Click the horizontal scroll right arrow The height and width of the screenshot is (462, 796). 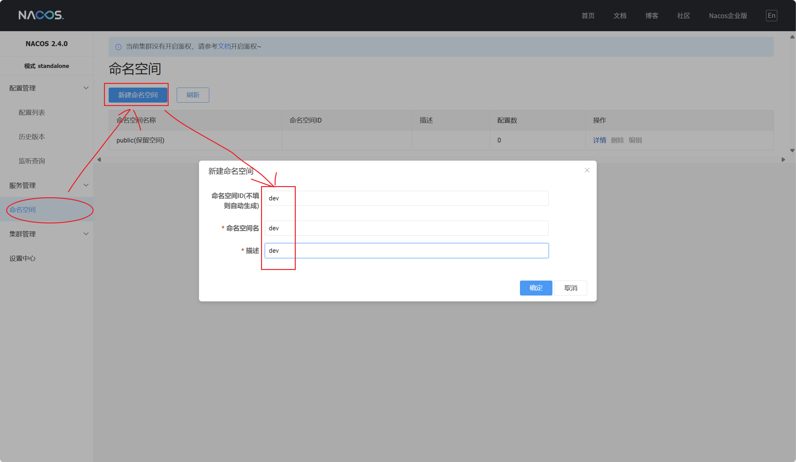tap(783, 160)
